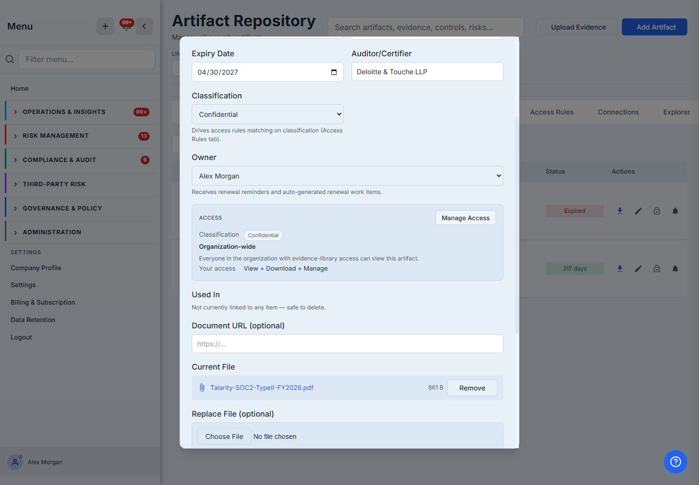Click the Document URL input field

[348, 344]
